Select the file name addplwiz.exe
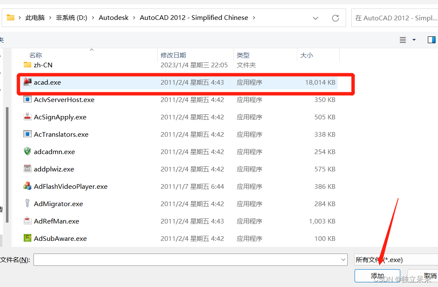The image size is (438, 287). [54, 169]
